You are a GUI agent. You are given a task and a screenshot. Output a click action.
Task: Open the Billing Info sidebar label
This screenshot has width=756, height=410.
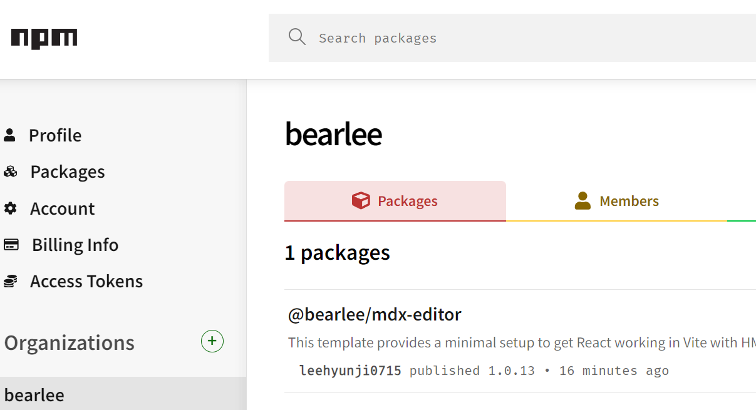75,245
